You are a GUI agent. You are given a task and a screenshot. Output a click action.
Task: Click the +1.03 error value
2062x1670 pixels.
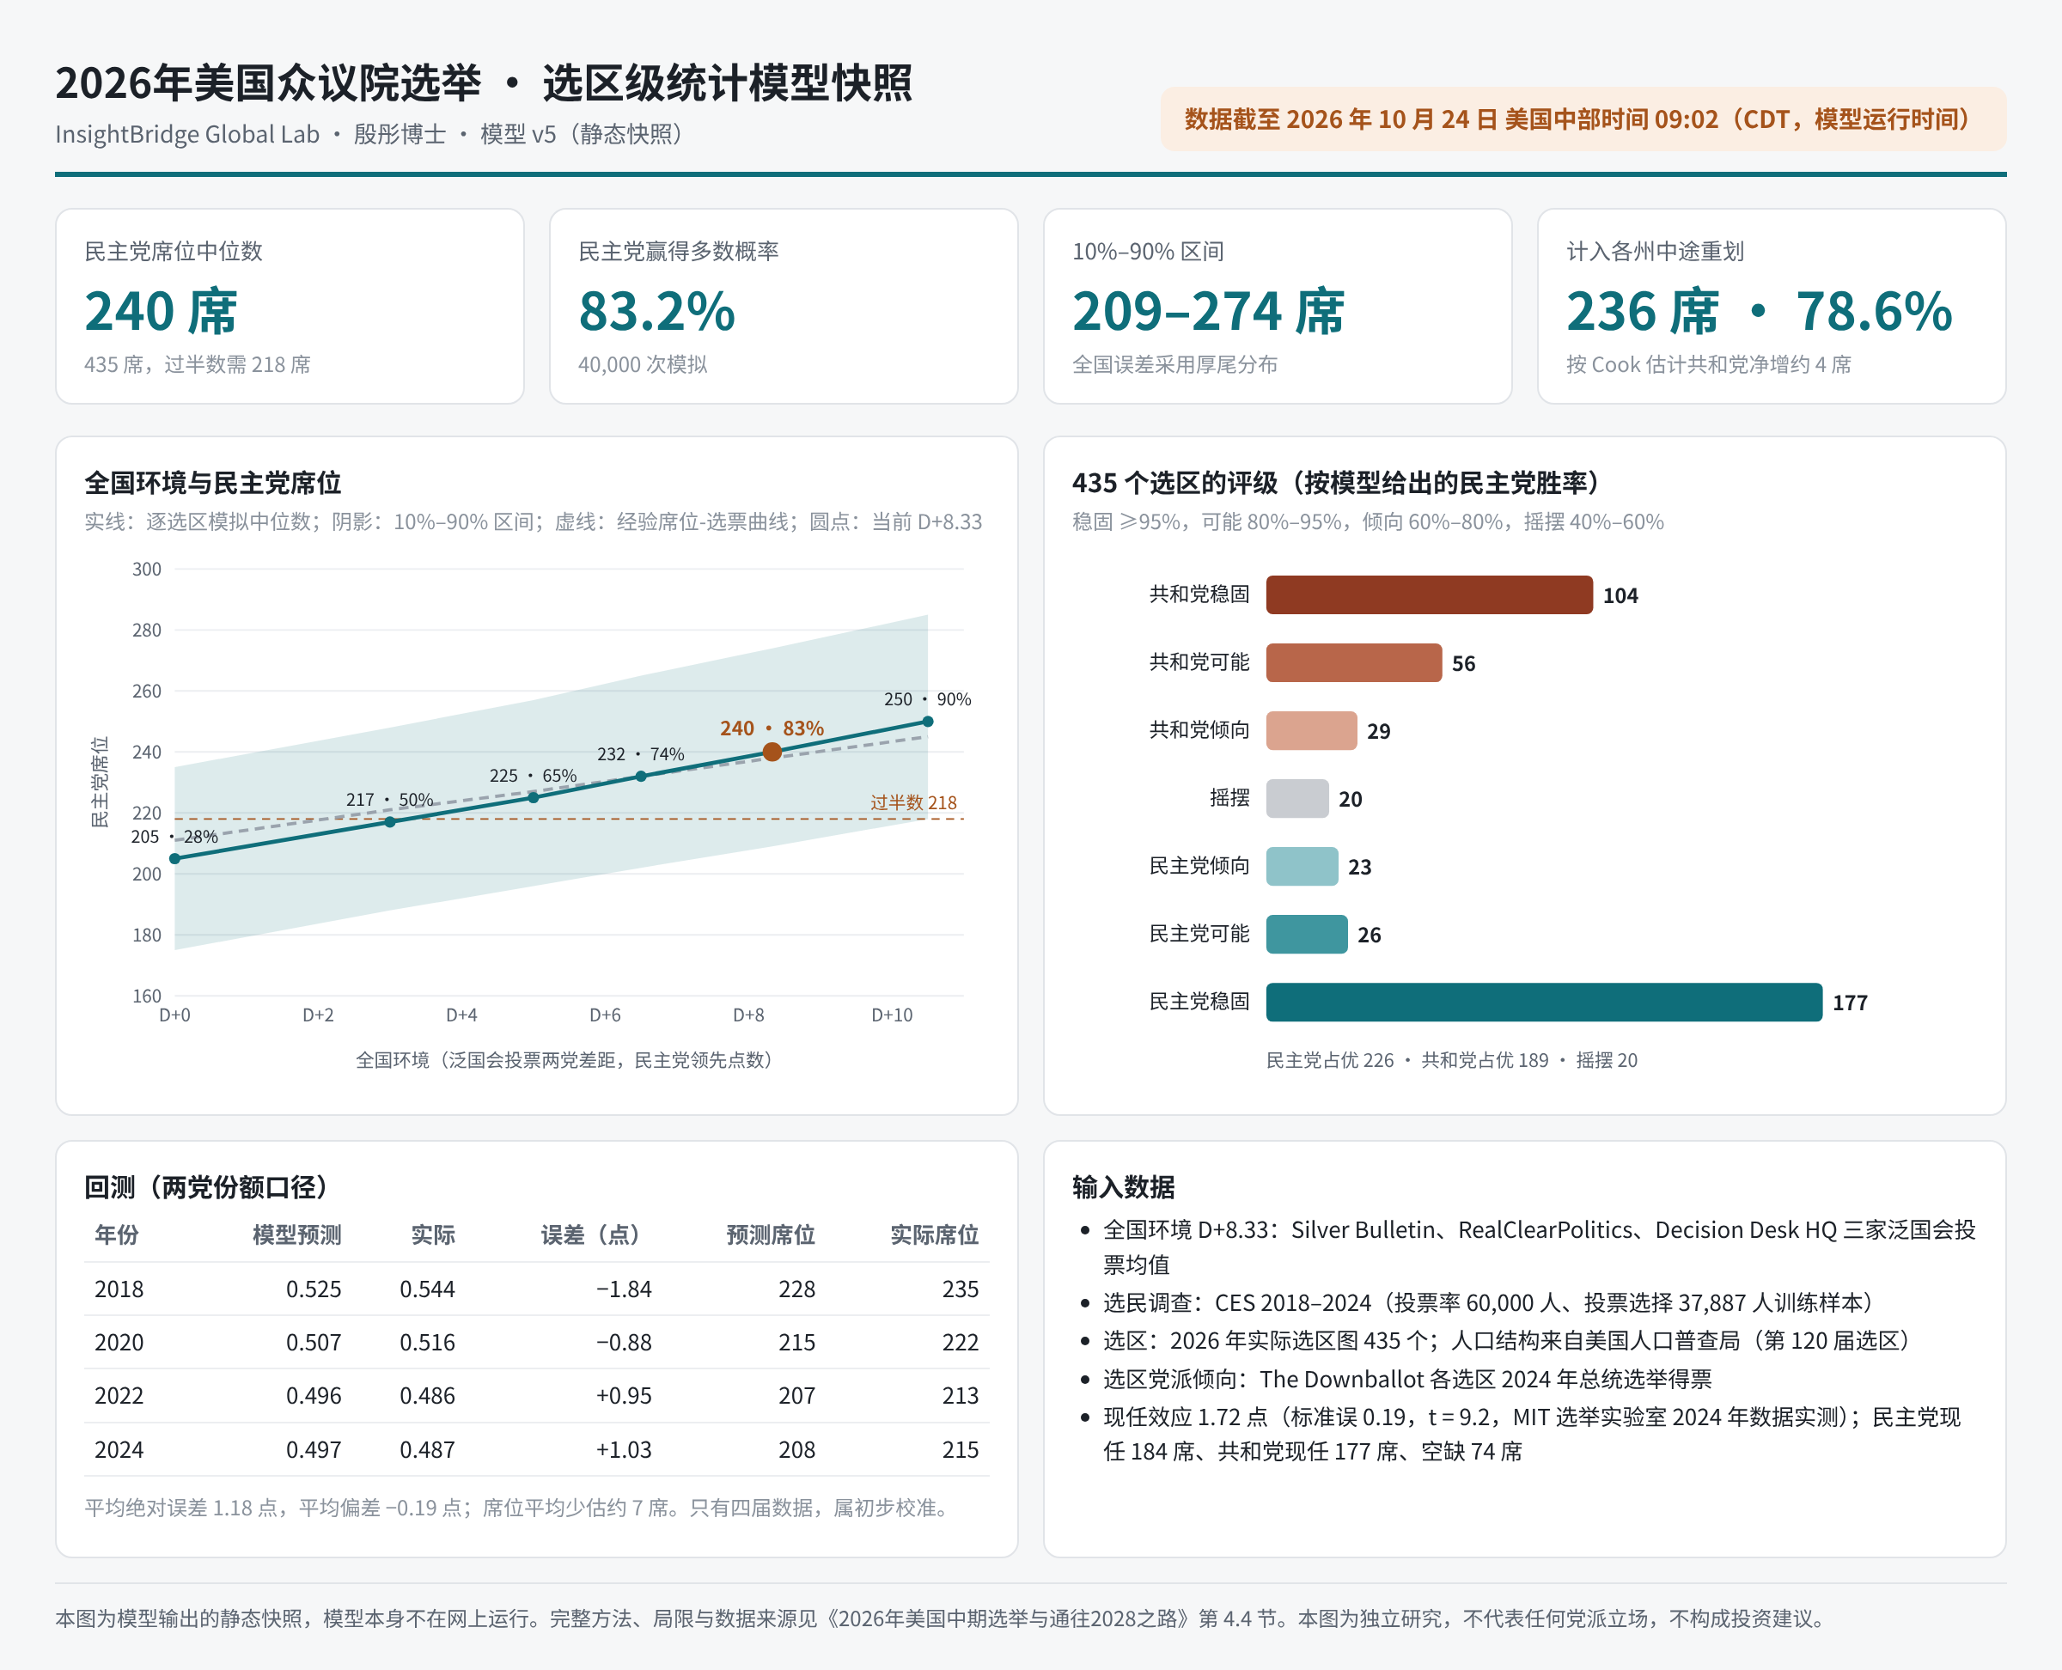(x=624, y=1450)
